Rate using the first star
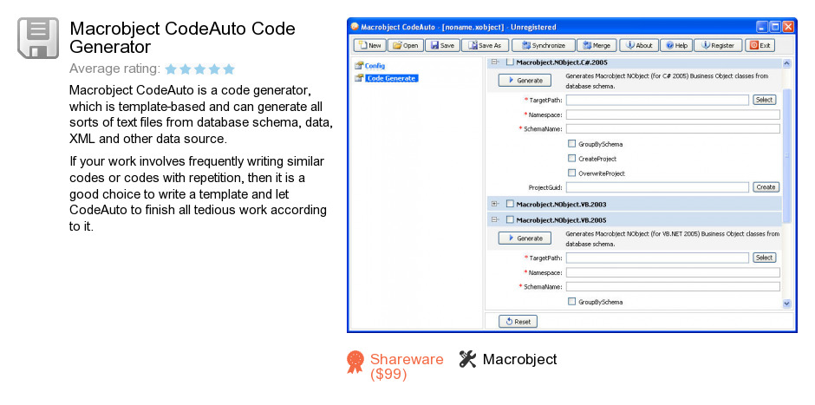The width and height of the screenshot is (815, 405). (x=171, y=69)
